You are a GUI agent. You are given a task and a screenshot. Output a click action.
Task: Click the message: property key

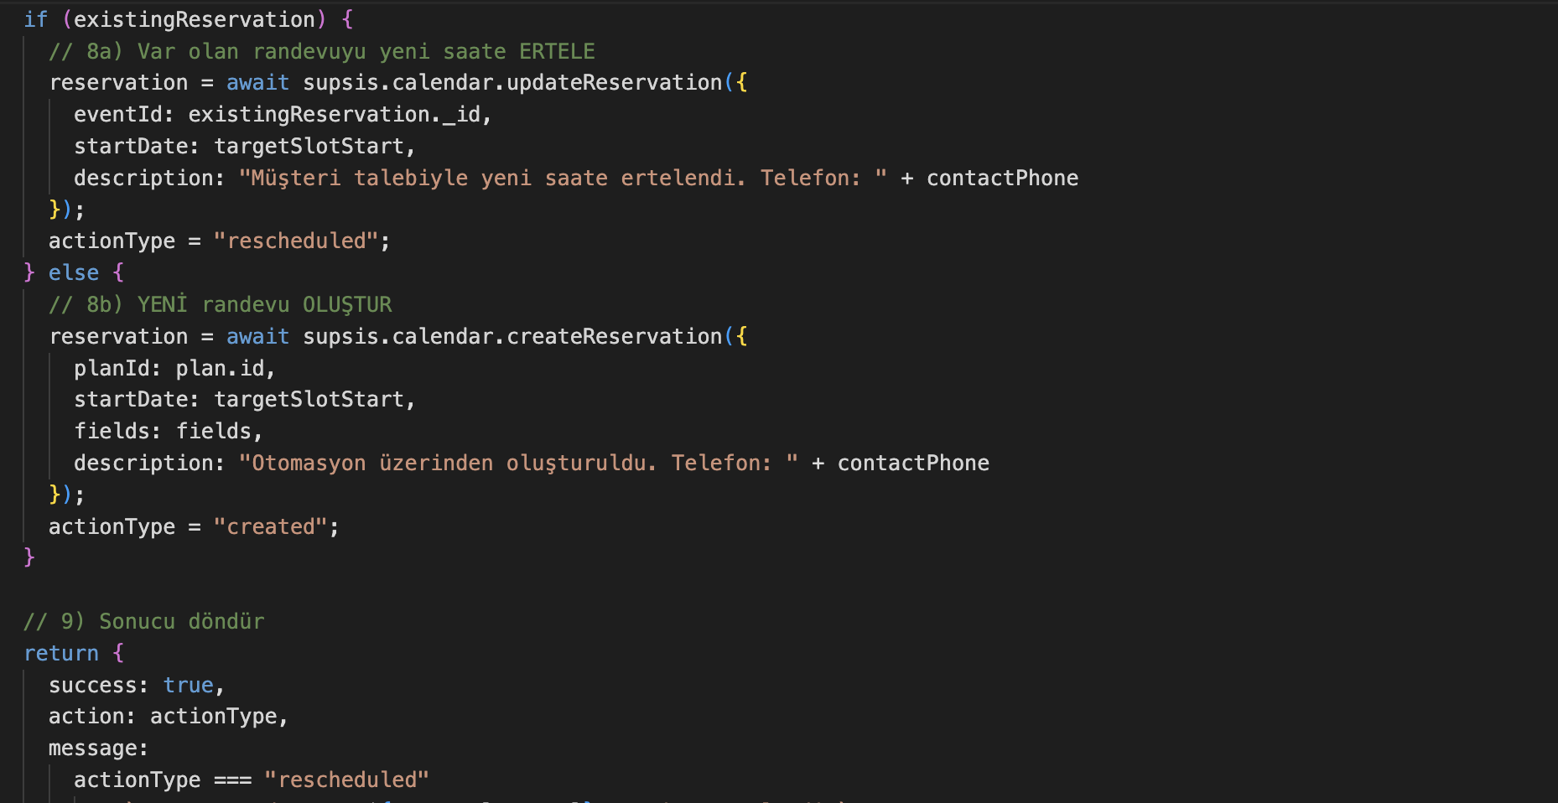point(98,749)
